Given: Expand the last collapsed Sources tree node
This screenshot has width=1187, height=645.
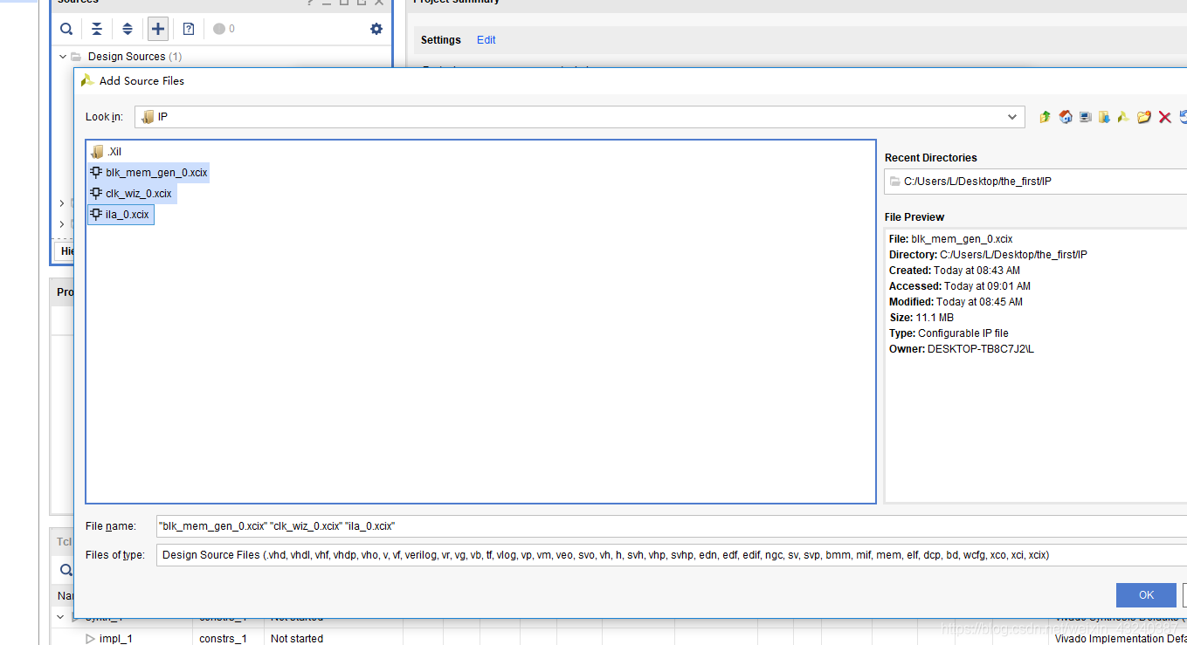Looking at the screenshot, I should 62,224.
